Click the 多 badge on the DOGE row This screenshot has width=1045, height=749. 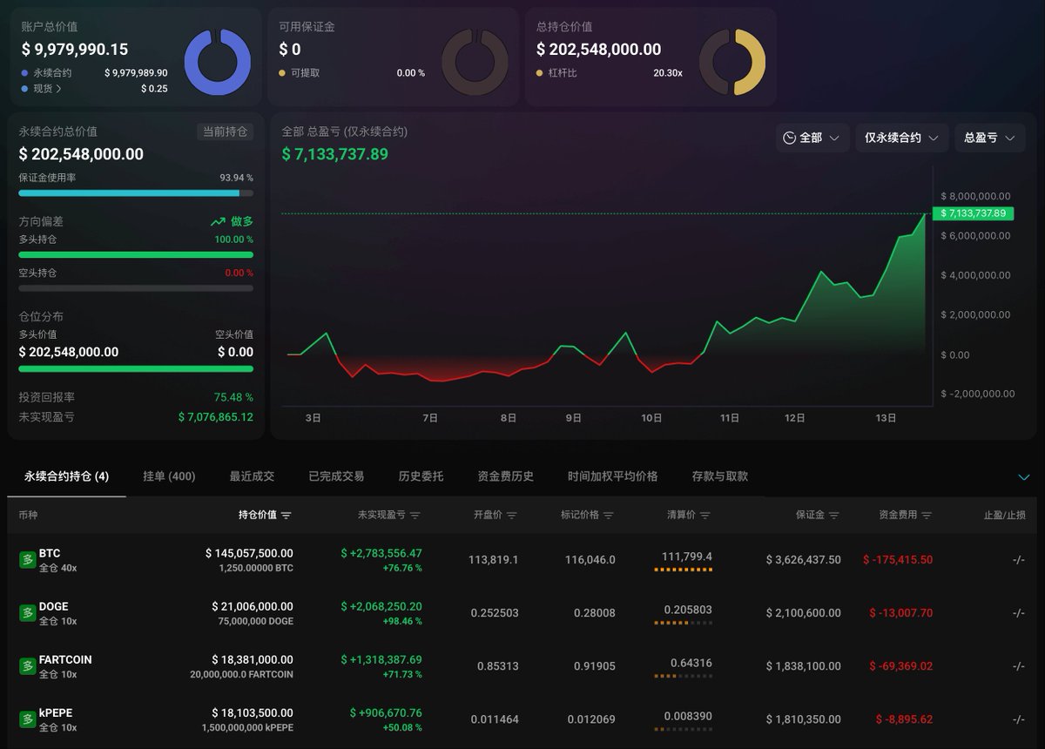click(27, 613)
